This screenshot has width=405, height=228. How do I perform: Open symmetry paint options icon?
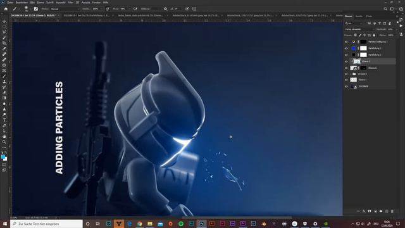tap(194, 9)
